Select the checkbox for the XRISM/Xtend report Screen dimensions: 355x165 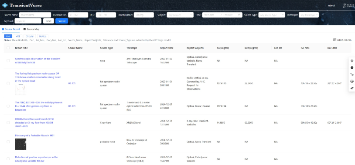(8, 122)
